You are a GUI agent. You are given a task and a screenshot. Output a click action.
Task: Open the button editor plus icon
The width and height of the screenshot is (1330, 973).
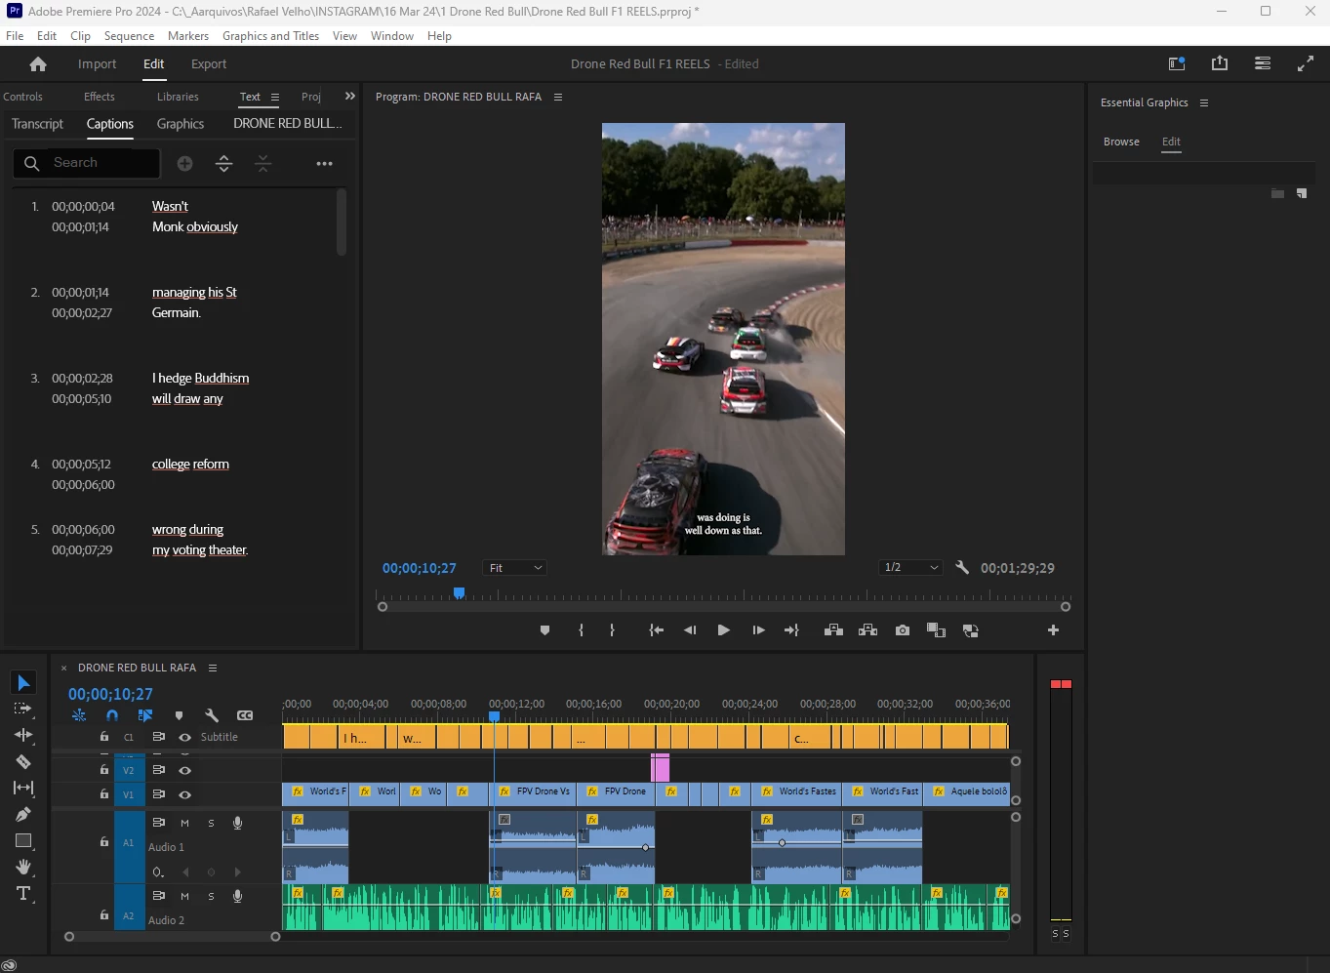(x=1053, y=630)
